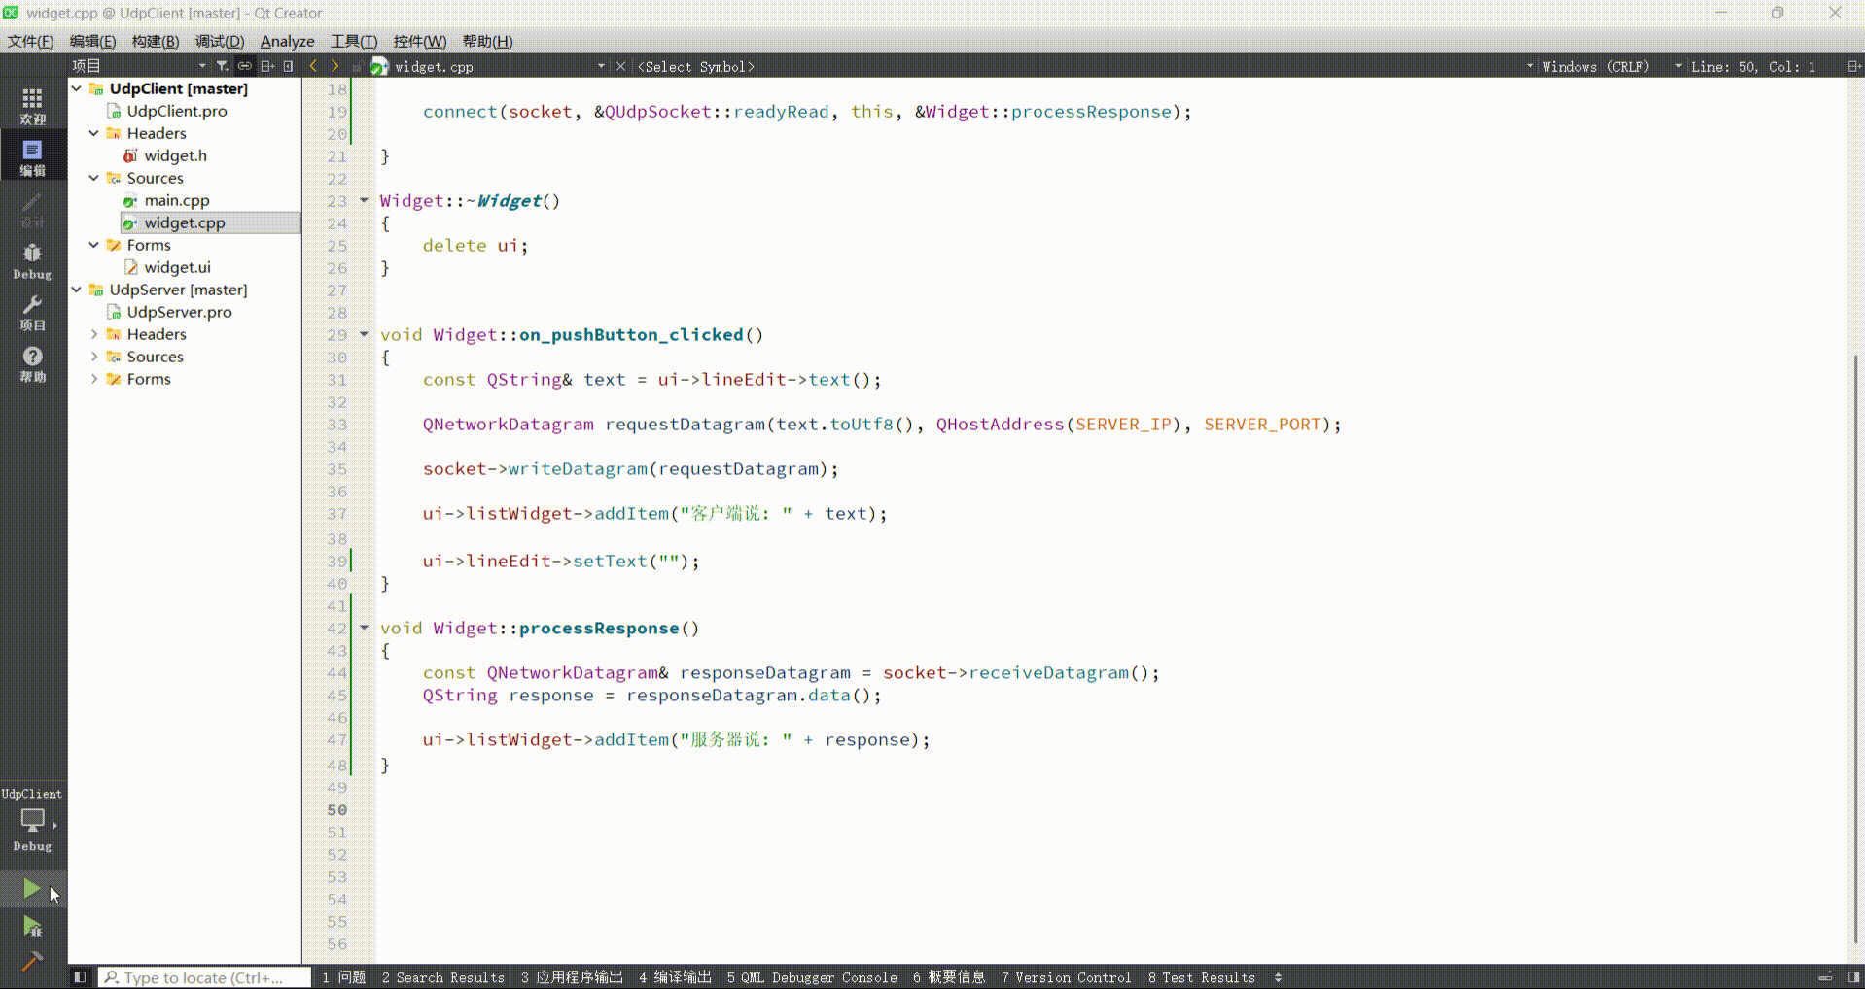Image resolution: width=1865 pixels, height=989 pixels.
Task: Click the file lock status icon
Action: click(x=357, y=66)
